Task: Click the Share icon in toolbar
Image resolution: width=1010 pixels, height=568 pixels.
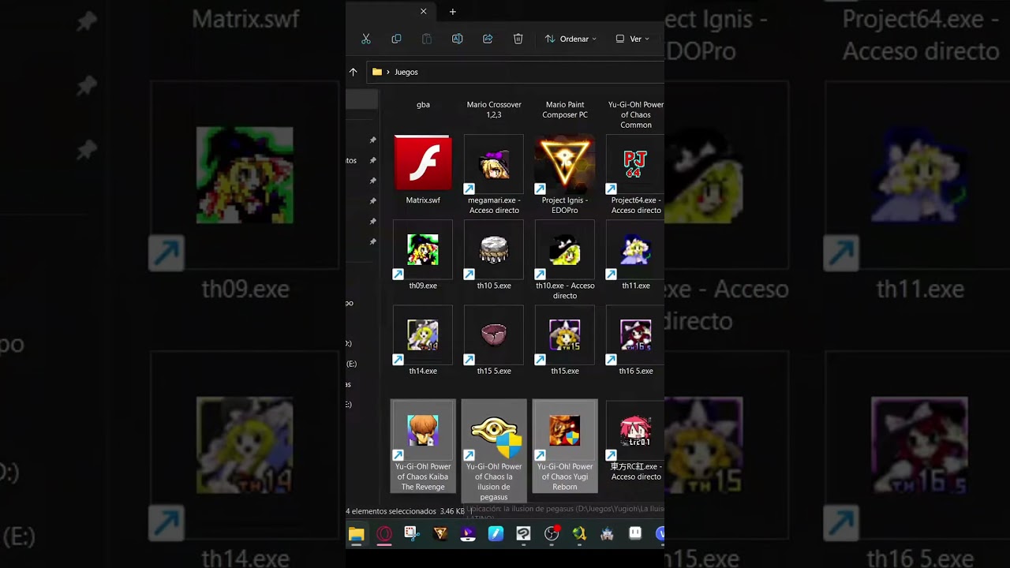Action: [x=488, y=39]
